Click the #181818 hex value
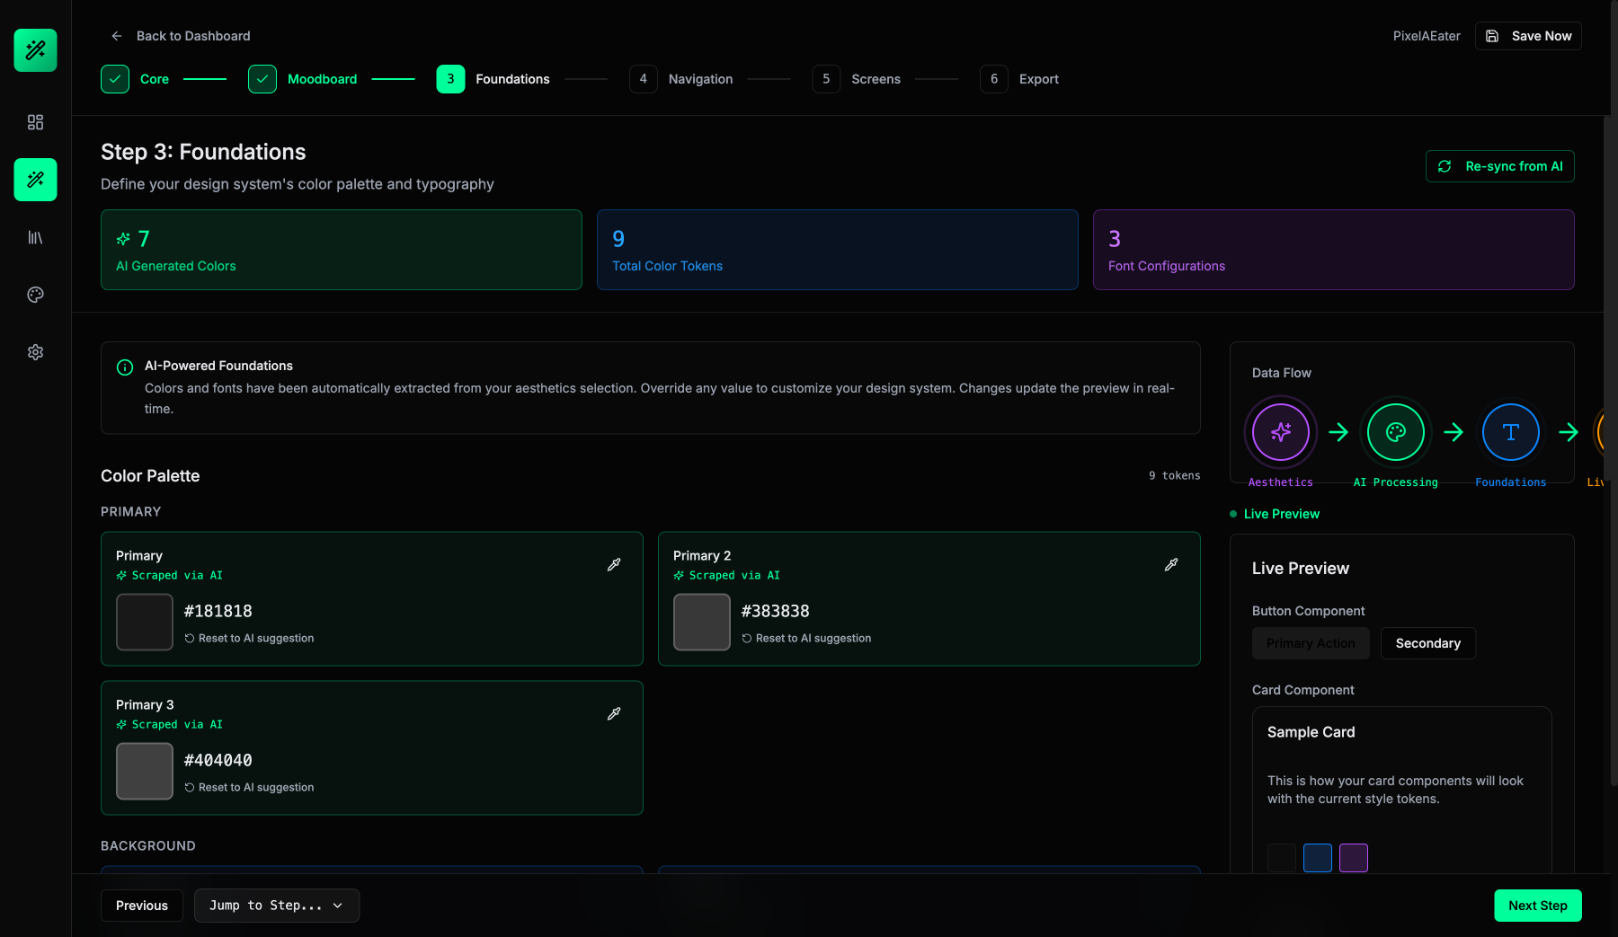 coord(218,611)
